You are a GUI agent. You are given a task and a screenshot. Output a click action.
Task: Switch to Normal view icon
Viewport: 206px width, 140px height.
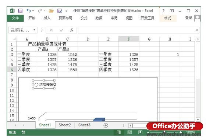(x=118, y=132)
